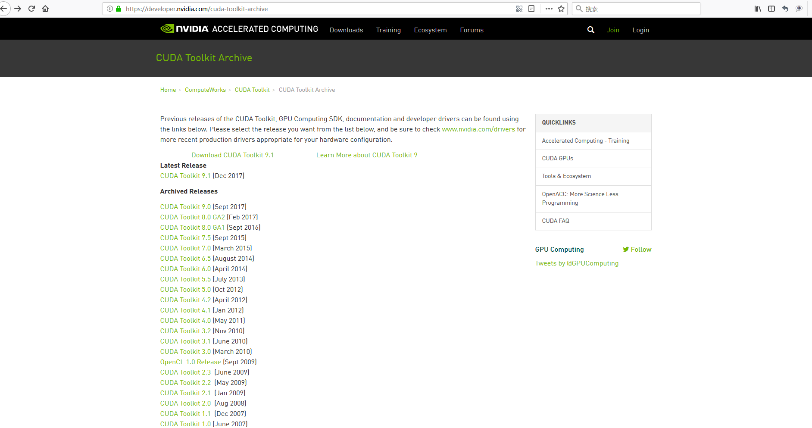The width and height of the screenshot is (812, 428).
Task: Open CUDA Toolkit 3.2 link
Action: [x=185, y=331]
